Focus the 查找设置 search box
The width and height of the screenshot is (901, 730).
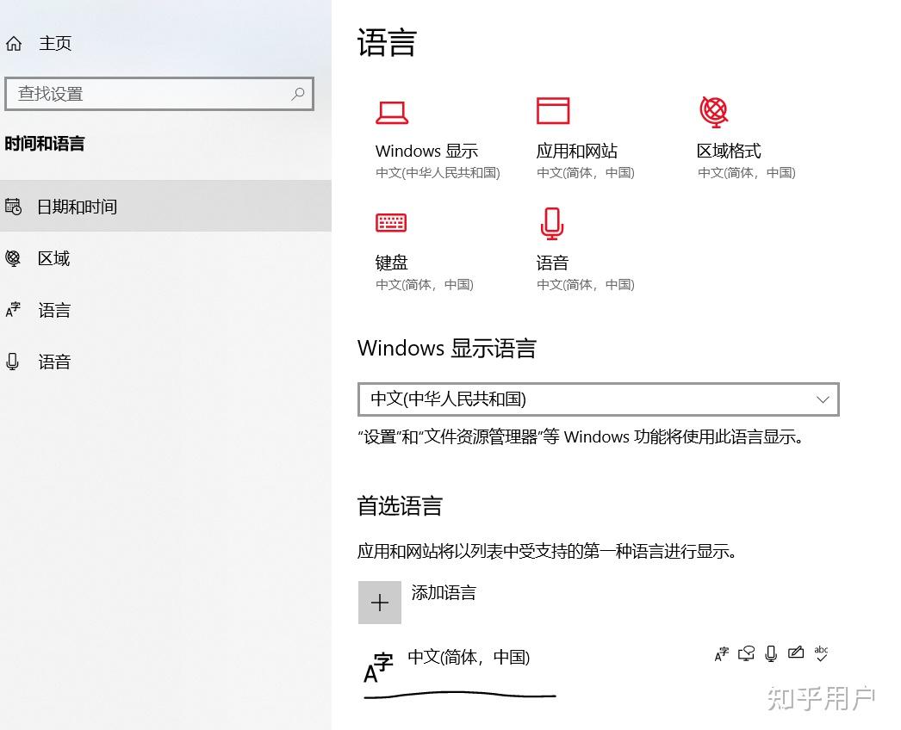pyautogui.click(x=159, y=94)
